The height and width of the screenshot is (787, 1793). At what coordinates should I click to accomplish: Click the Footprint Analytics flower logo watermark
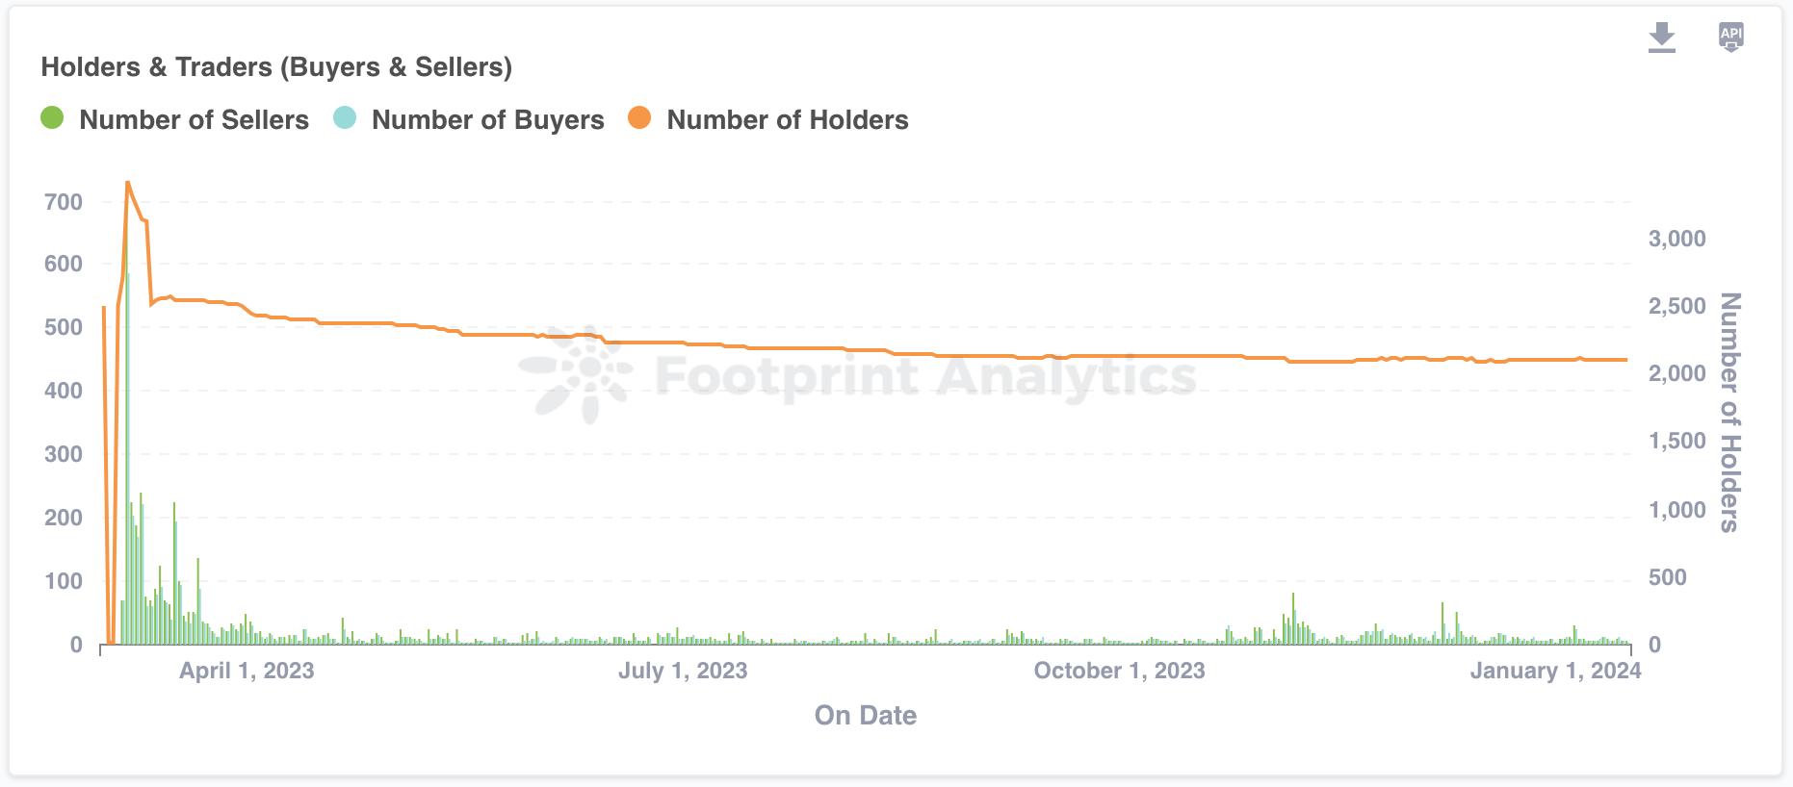coord(576,374)
